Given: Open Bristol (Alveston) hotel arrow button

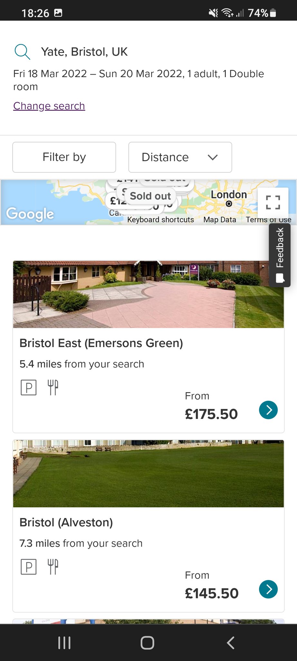Looking at the screenshot, I should click(268, 589).
